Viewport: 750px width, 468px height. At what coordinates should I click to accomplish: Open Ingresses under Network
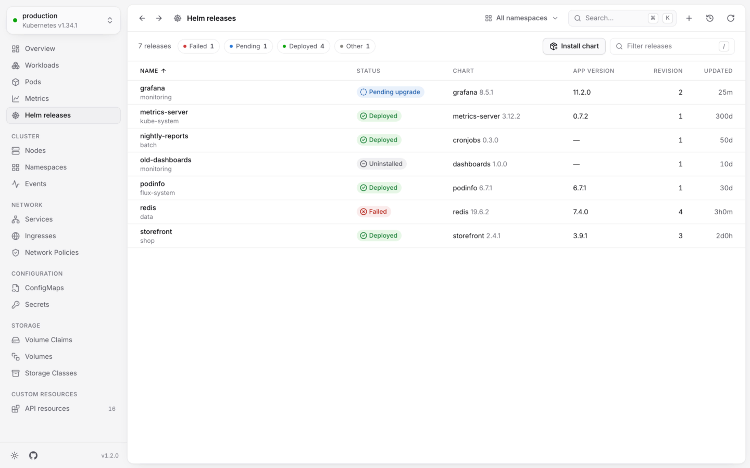(x=64, y=236)
